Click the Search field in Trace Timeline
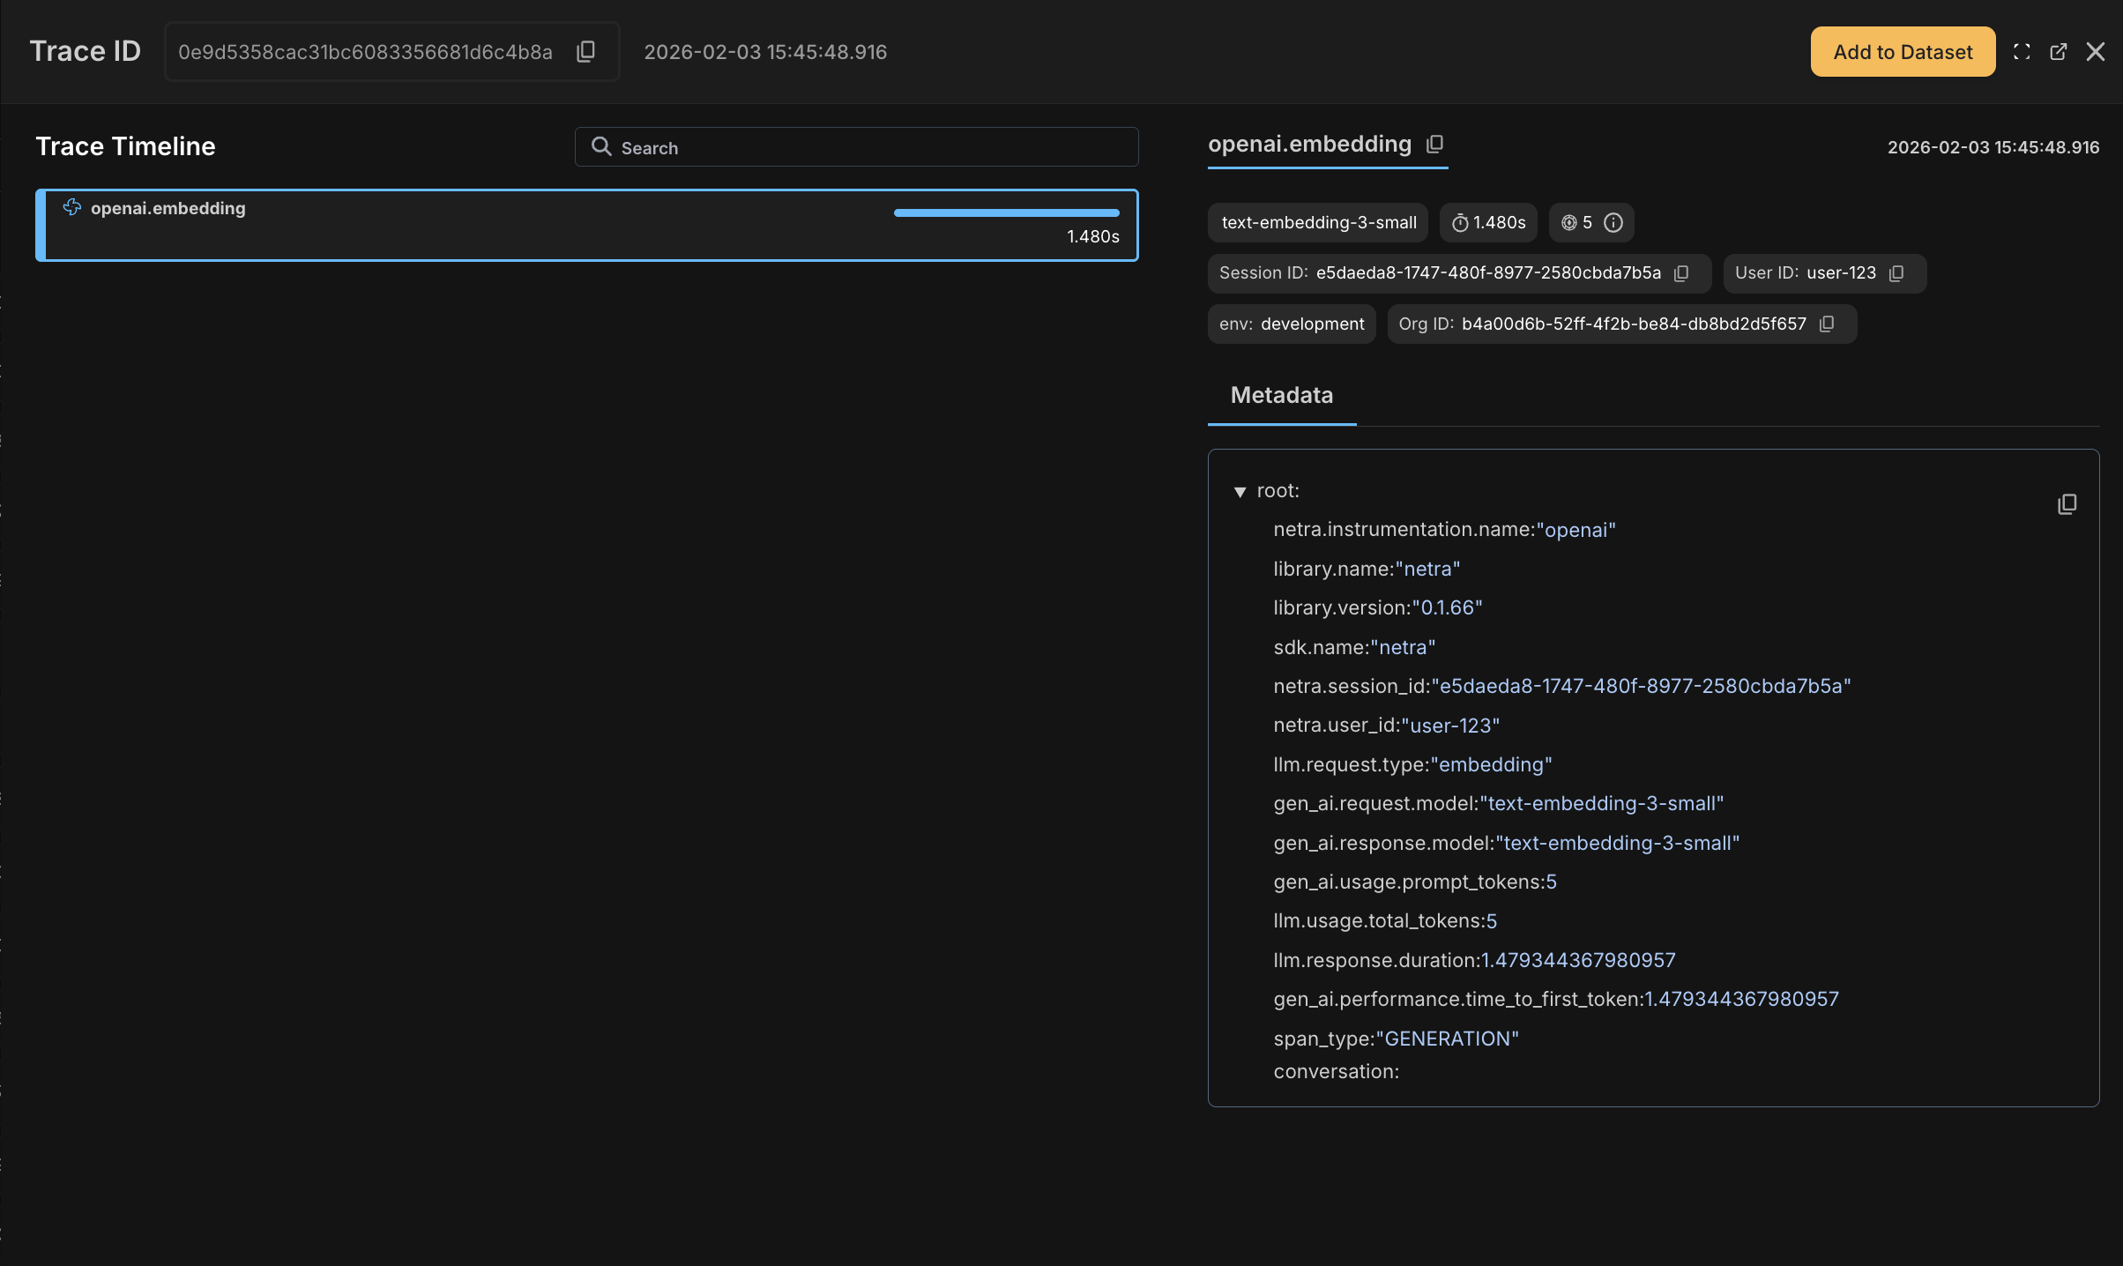The height and width of the screenshot is (1266, 2123). tap(855, 147)
